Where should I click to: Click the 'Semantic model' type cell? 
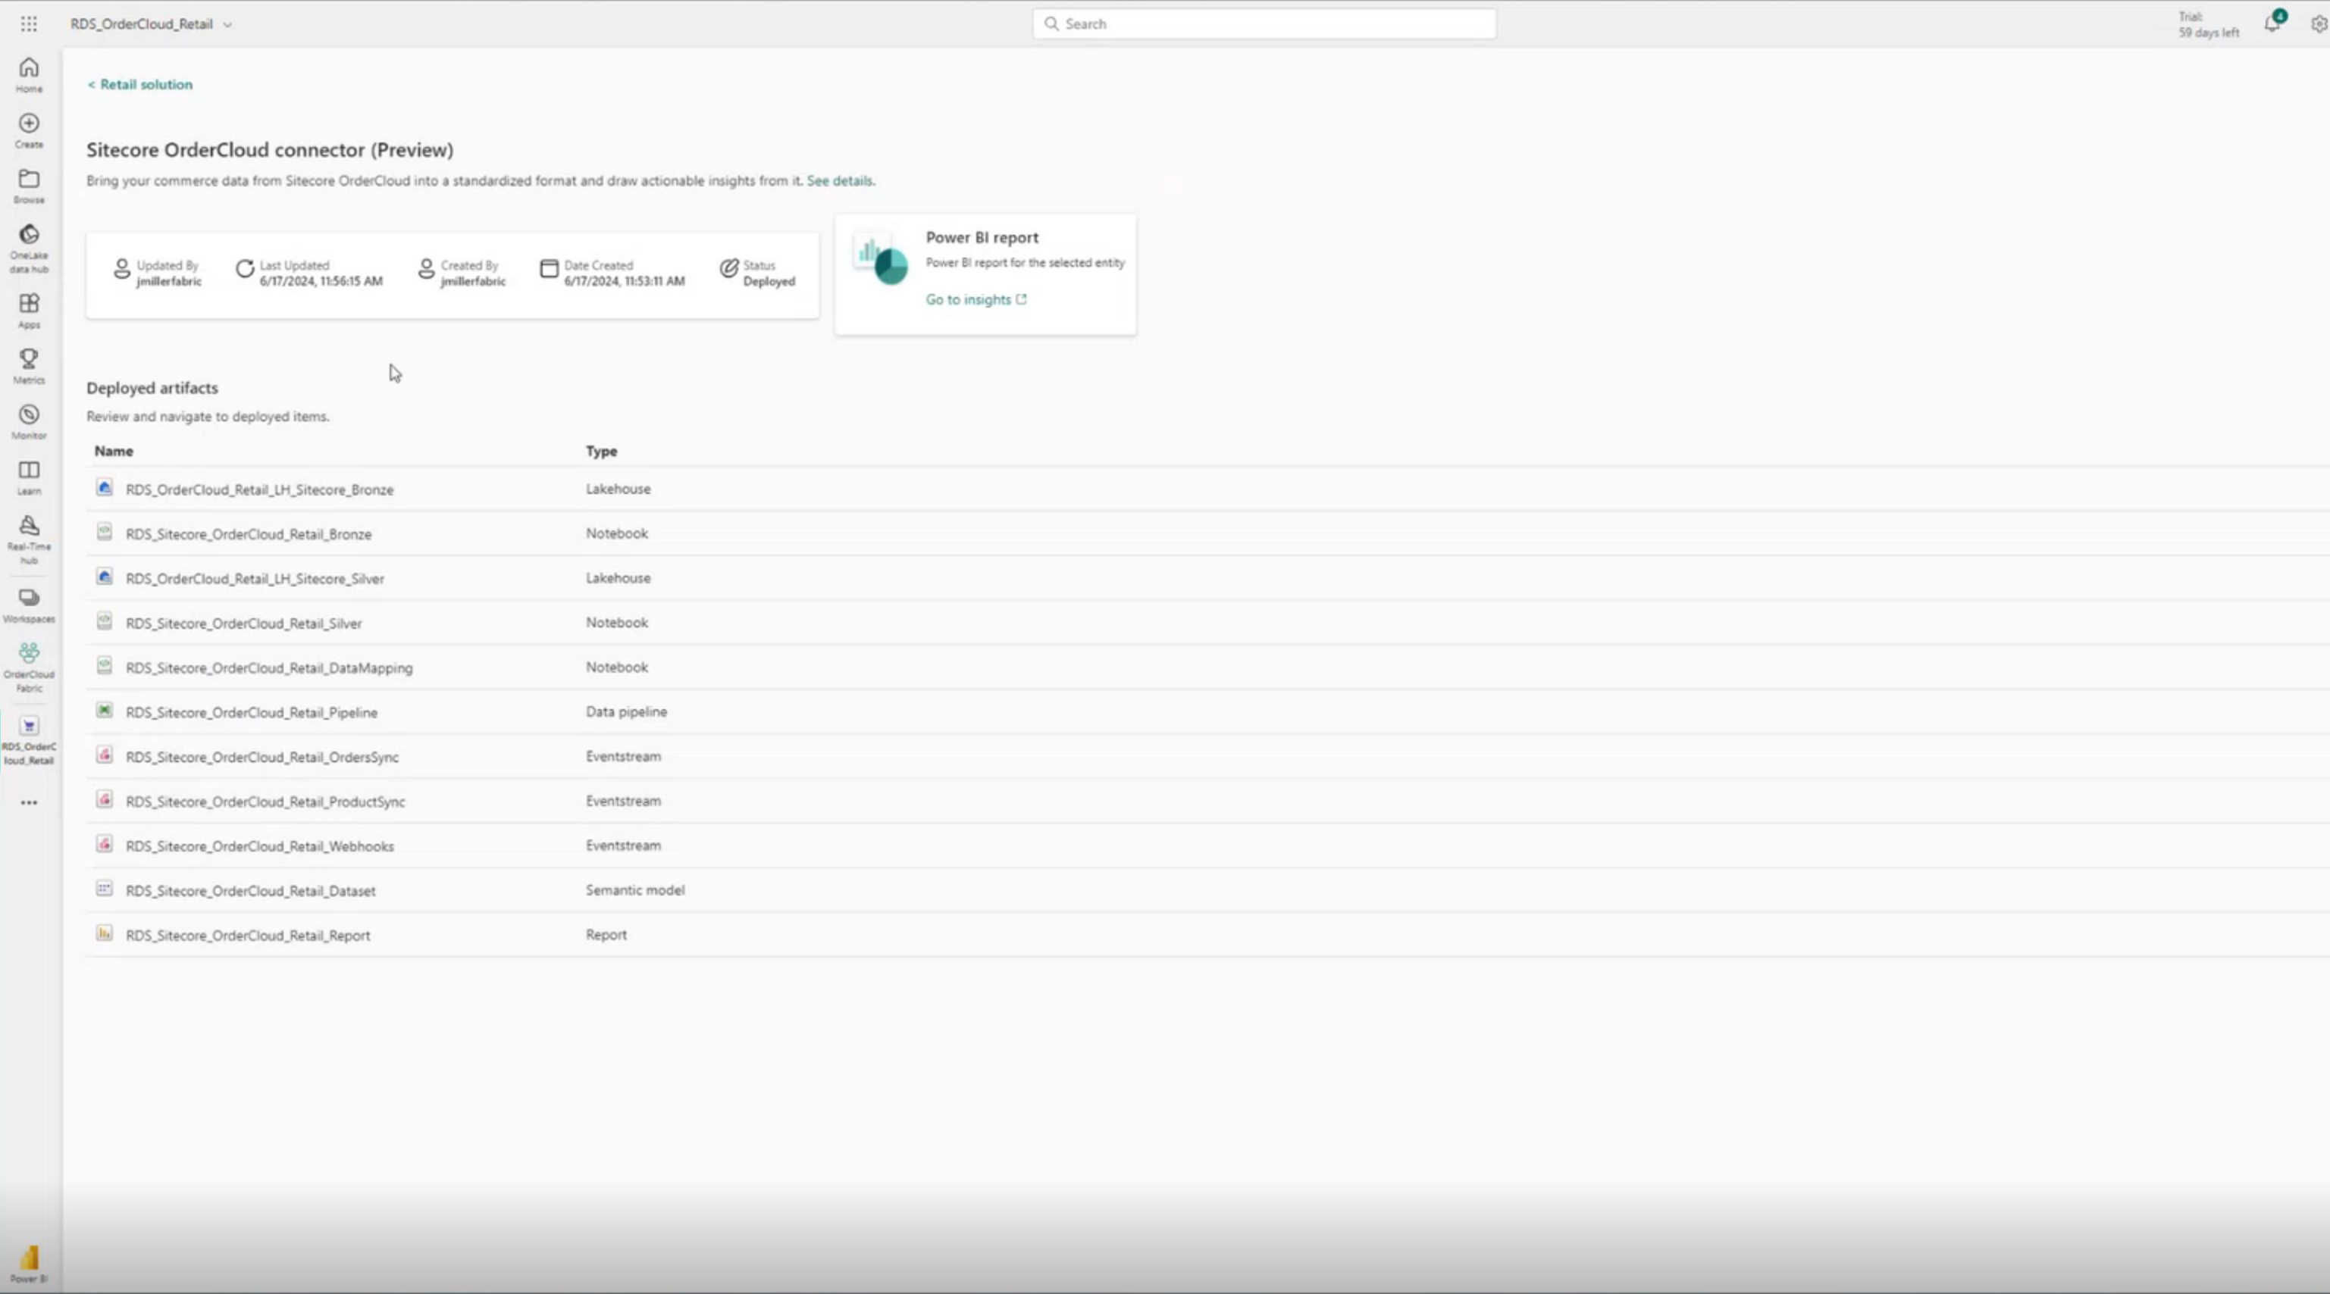click(x=635, y=889)
